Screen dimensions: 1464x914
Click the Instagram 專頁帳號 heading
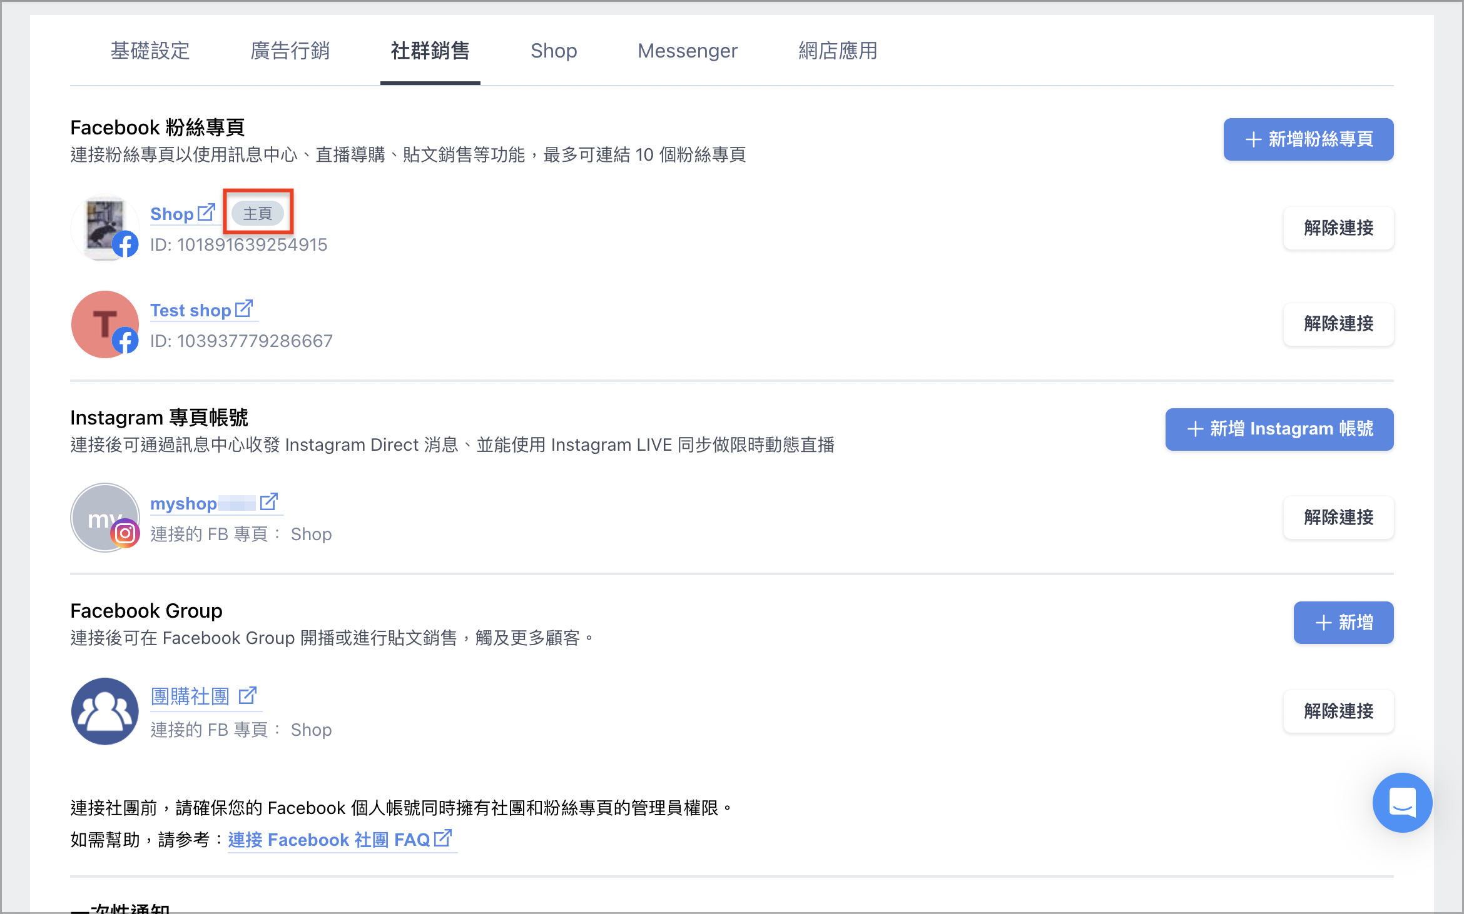click(x=159, y=418)
